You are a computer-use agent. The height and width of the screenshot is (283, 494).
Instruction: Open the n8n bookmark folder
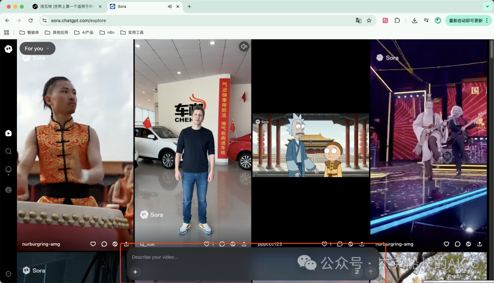coord(107,32)
